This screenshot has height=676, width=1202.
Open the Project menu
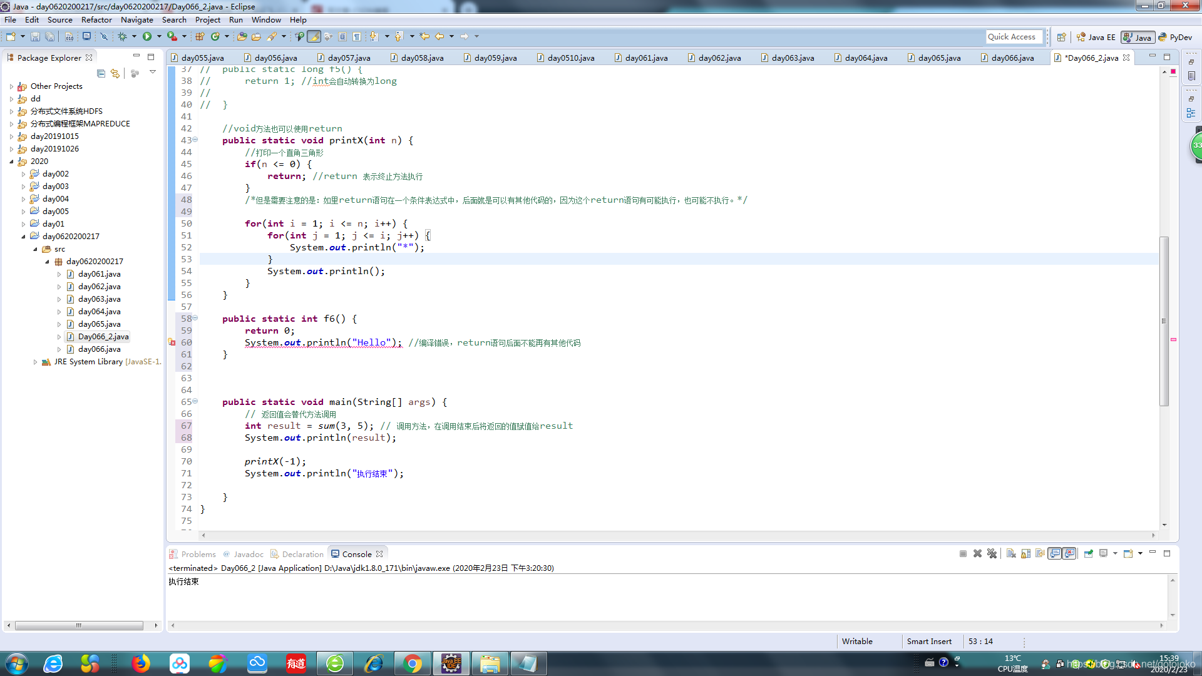[x=207, y=20]
